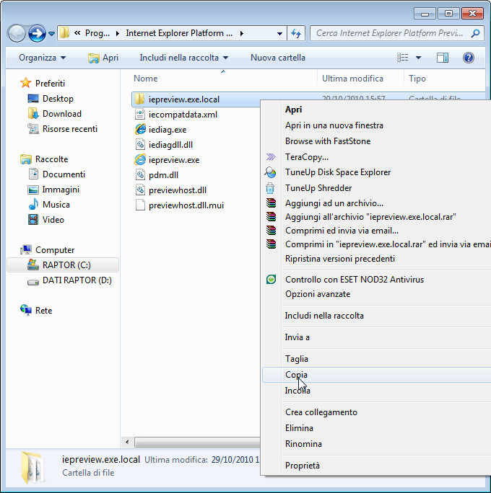Choose Opzioni avanzate entry

[x=318, y=294]
